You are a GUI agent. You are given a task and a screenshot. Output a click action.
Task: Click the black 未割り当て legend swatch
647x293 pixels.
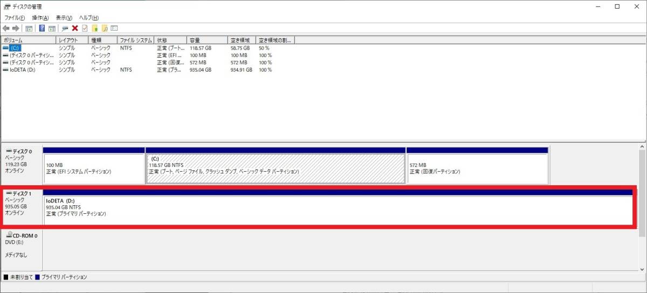coord(6,277)
